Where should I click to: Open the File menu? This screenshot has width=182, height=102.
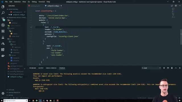(x=6, y=2)
